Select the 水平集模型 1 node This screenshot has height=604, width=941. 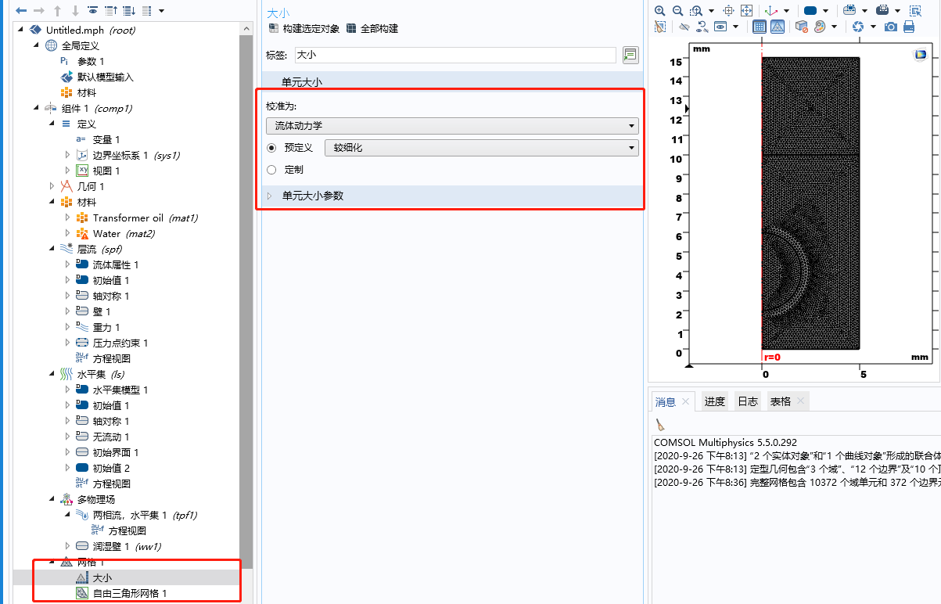pos(120,390)
